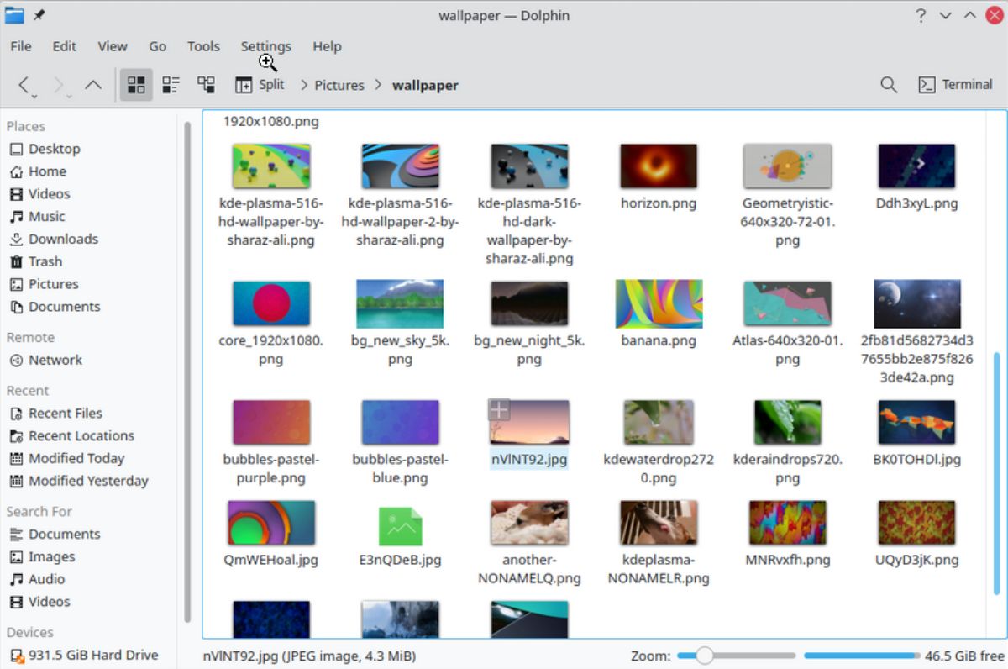Open the Settings menu
Screen dimensions: 1008x669
(x=265, y=46)
